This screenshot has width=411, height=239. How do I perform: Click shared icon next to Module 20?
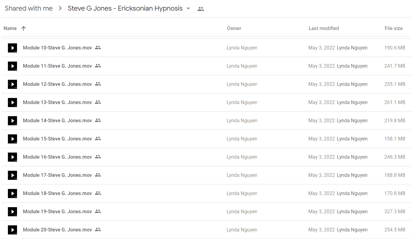tap(98, 230)
